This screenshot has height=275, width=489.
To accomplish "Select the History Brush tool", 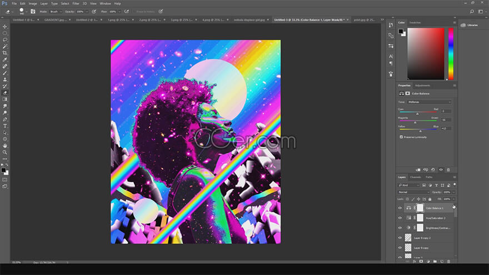I will pyautogui.click(x=4, y=86).
